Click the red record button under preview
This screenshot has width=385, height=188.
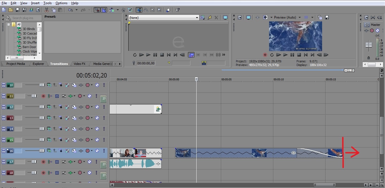[x=265, y=55]
